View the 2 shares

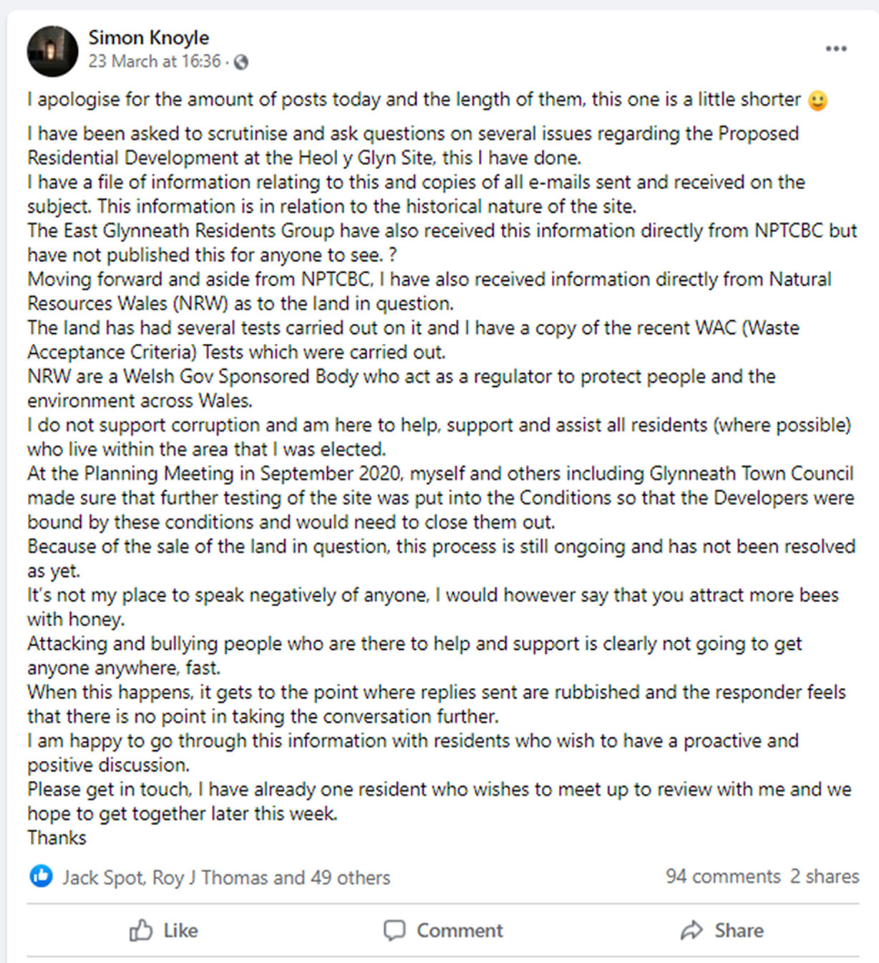pyautogui.click(x=824, y=876)
